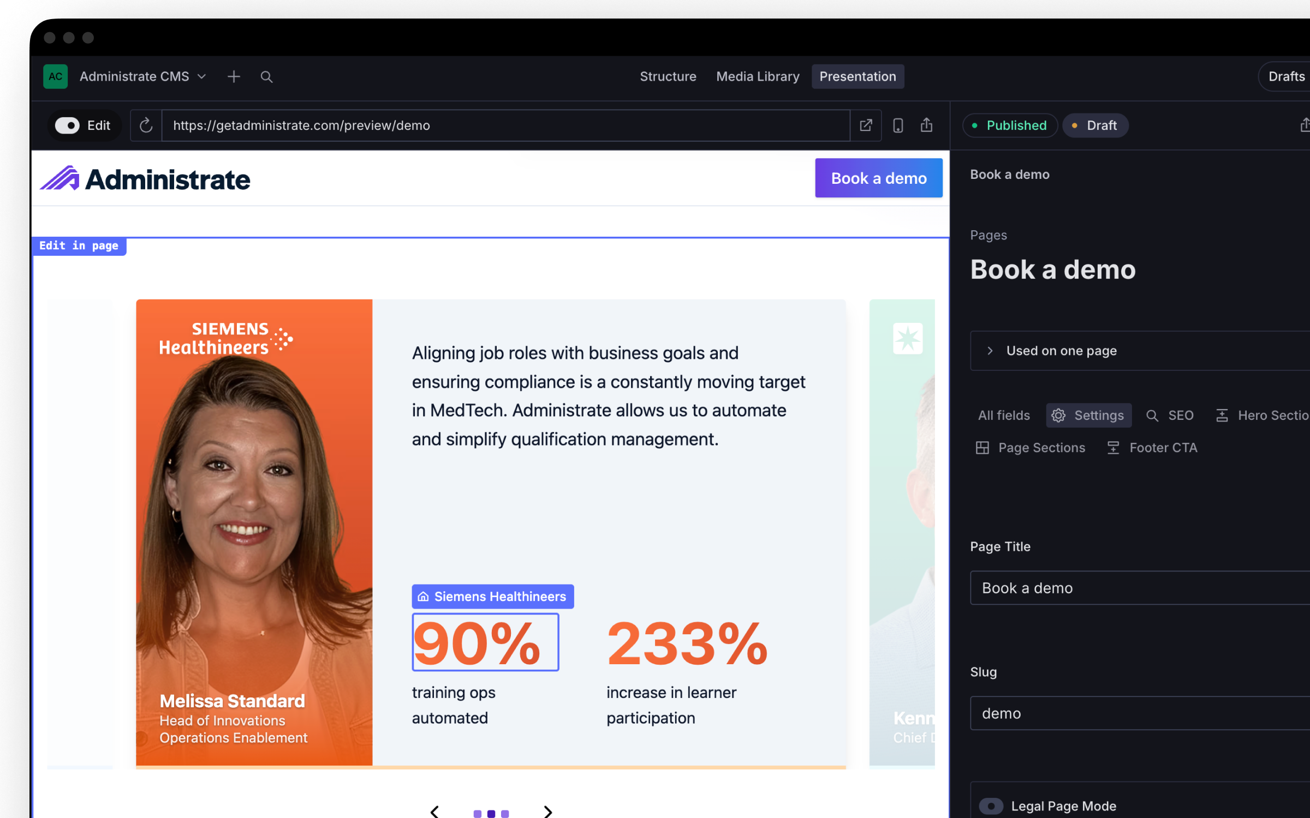Viewport: 1310px width, 818px height.
Task: Go to next testimonial with right arrow
Action: pos(548,812)
